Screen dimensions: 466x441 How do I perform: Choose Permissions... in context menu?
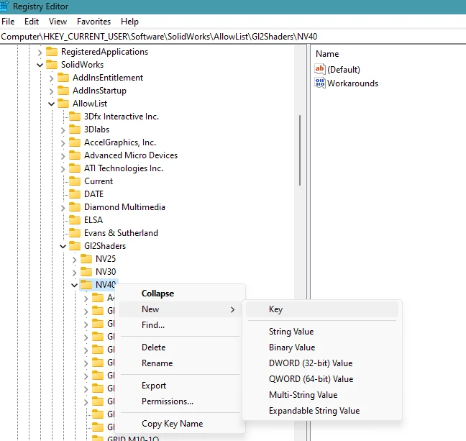167,401
